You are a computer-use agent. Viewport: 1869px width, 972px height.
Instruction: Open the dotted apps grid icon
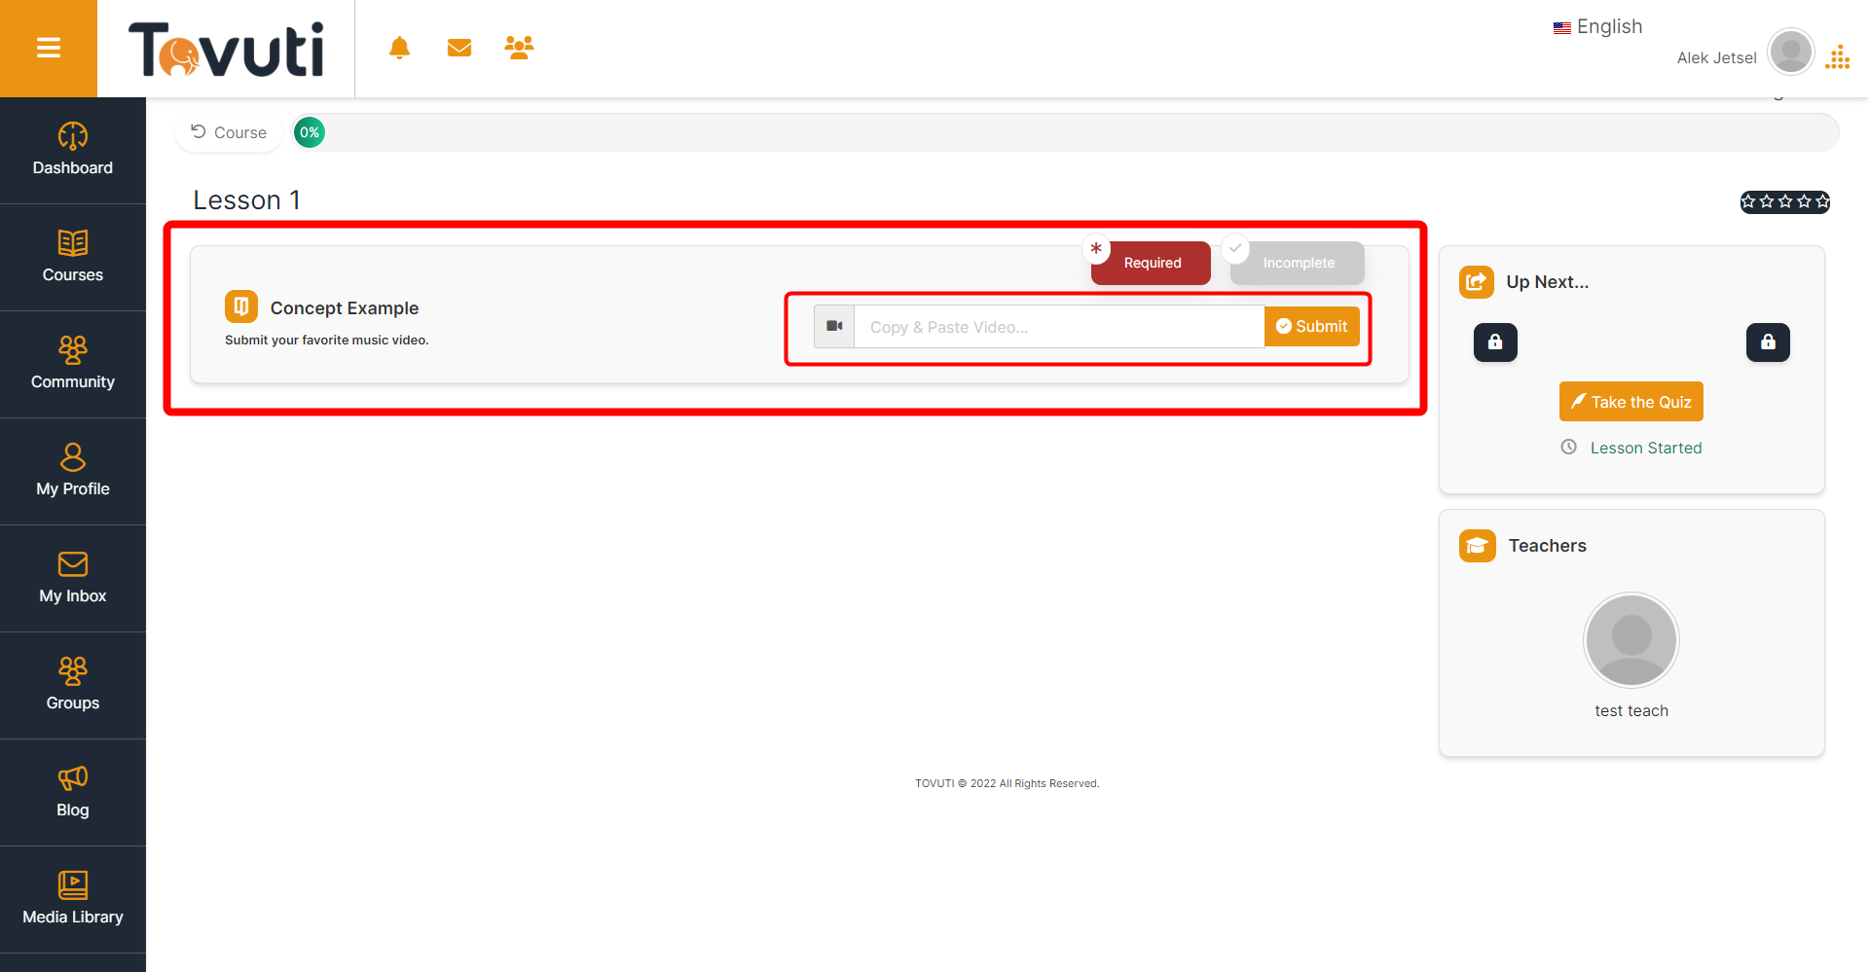1838,57
